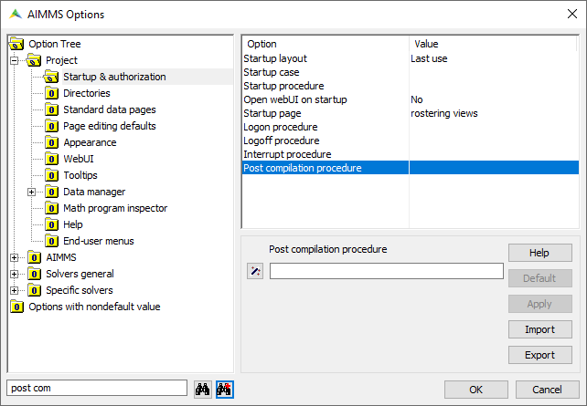The height and width of the screenshot is (406, 587).
Task: Click the binoculars find option icon
Action: pos(203,390)
